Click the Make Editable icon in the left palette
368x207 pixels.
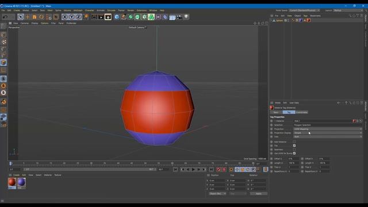[3, 26]
